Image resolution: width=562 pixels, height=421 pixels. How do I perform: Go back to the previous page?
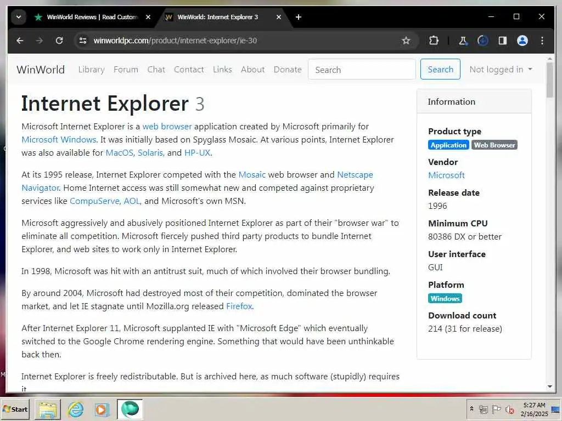[20, 41]
